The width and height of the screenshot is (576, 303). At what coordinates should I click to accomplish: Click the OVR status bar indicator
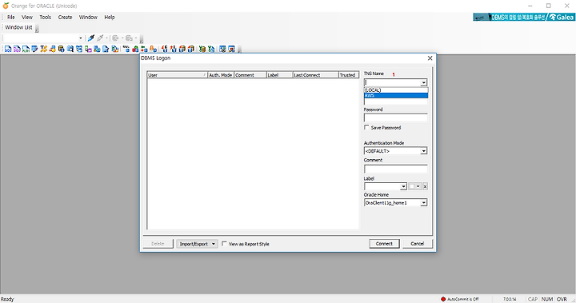pos(562,299)
